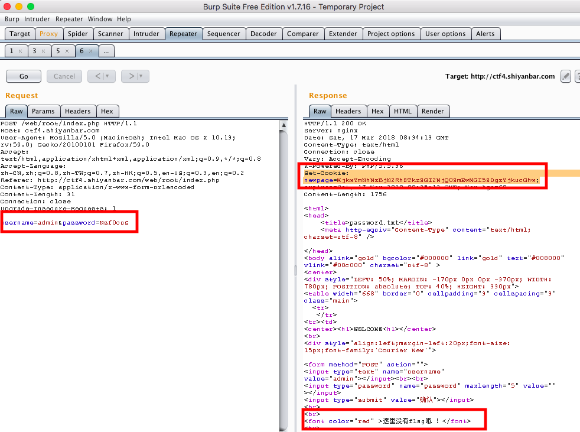The height and width of the screenshot is (432, 580).
Task: Switch to the Decoder tool tab
Action: pyautogui.click(x=263, y=34)
